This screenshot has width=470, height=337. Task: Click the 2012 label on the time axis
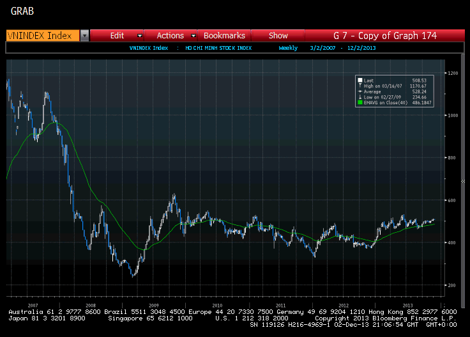pyautogui.click(x=344, y=305)
